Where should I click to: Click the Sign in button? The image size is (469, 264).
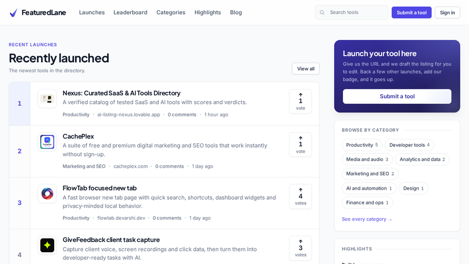click(448, 13)
